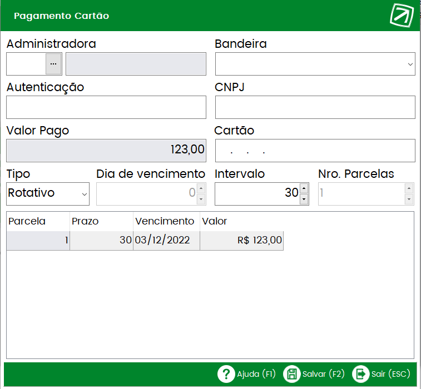This screenshot has height=389, width=421.
Task: Select Valor cell R$ 123,00
Action: [x=242, y=241]
